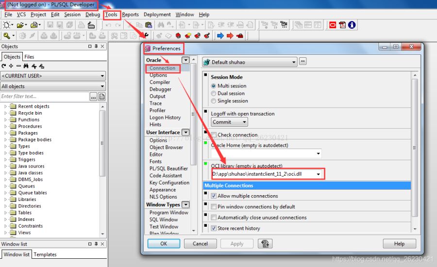Toggle Pin window connections by default
Screen dimensions: 437x267
click(214, 207)
